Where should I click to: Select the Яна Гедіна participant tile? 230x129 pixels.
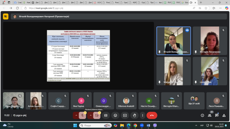81,101
